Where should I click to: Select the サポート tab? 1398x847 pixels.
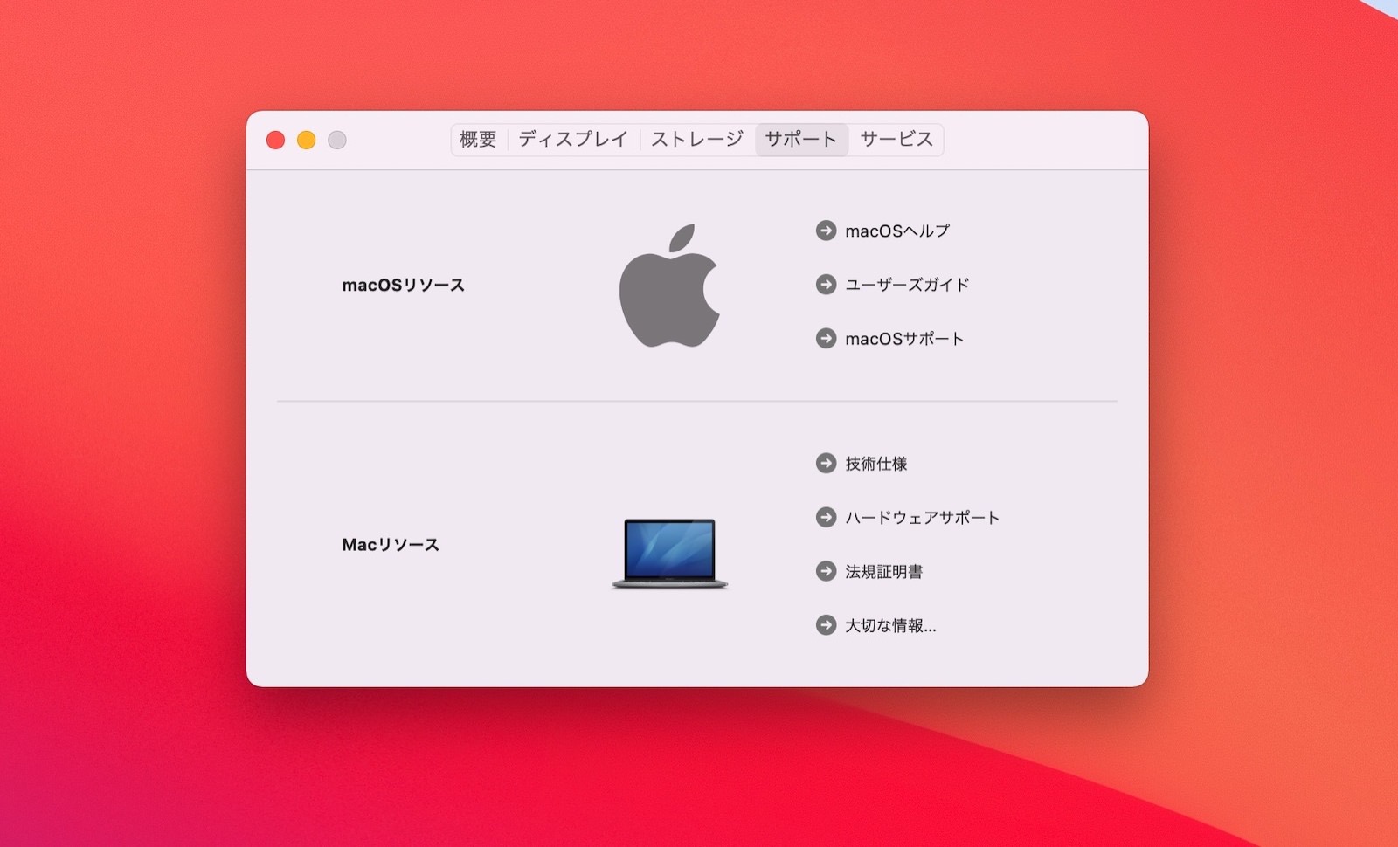tap(800, 140)
